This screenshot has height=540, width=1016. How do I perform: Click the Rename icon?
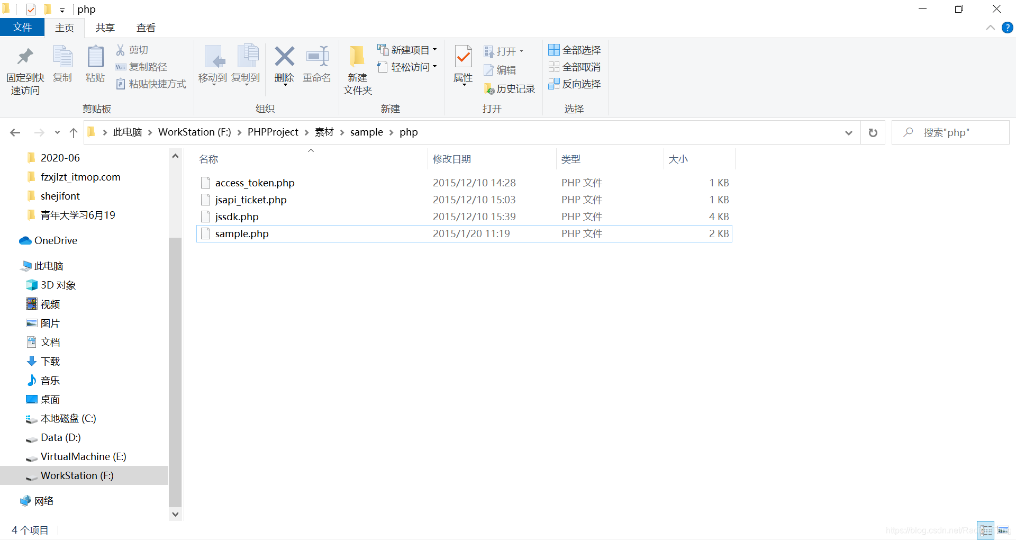317,57
